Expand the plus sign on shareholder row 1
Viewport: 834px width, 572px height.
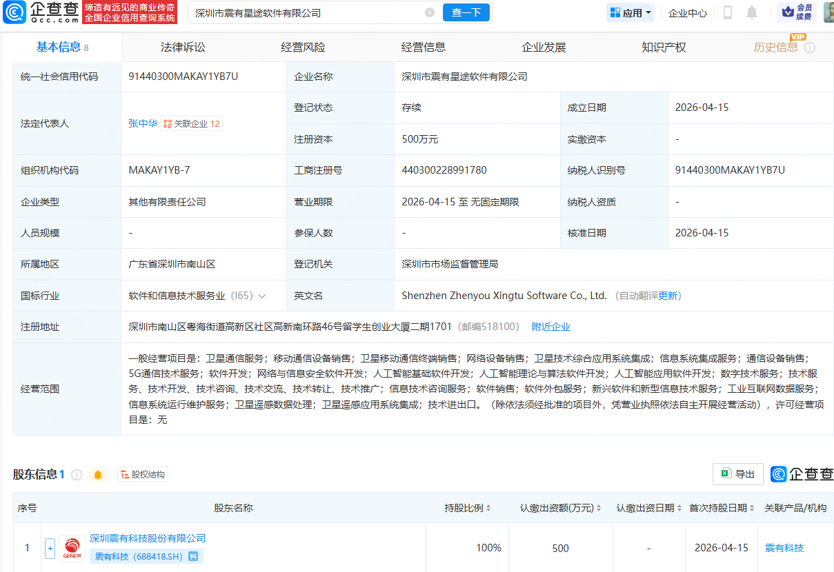50,548
